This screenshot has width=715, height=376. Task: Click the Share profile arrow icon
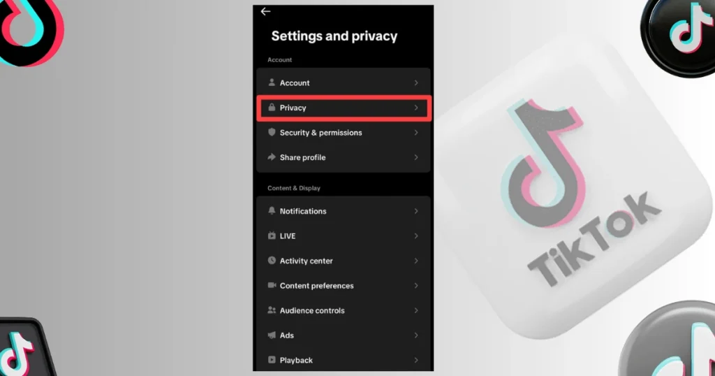[272, 157]
